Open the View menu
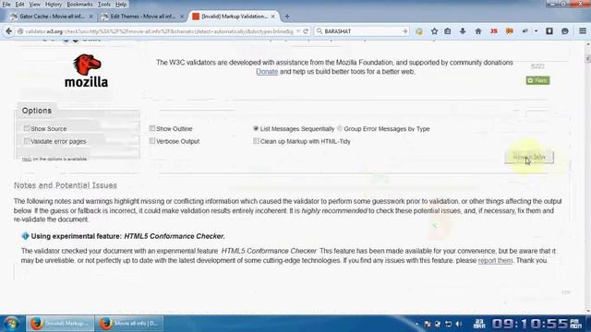The image size is (591, 332). tap(35, 4)
